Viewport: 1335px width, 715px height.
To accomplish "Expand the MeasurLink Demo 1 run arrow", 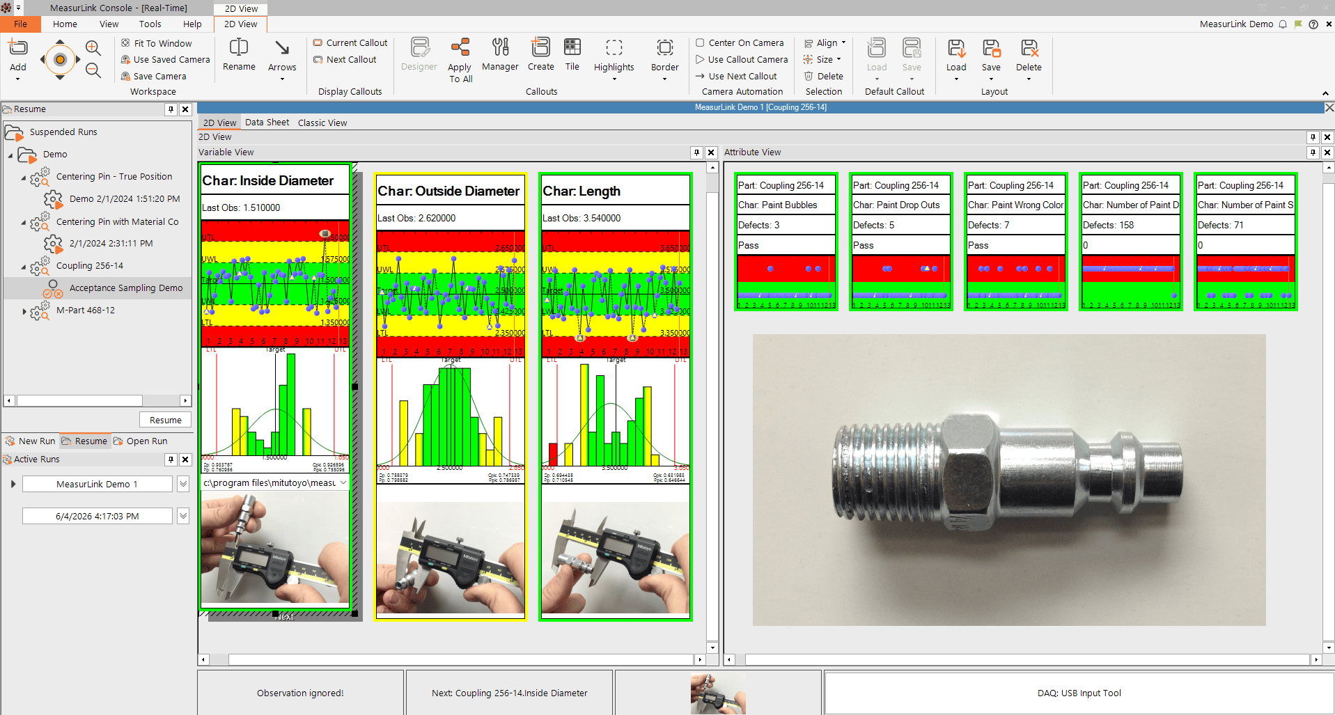I will click(x=13, y=484).
